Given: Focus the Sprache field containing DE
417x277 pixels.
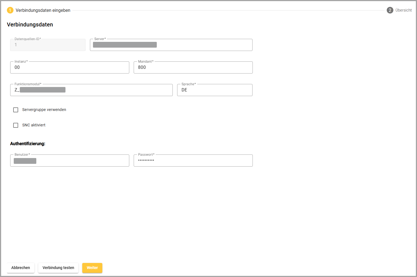Looking at the screenshot, I should coord(215,90).
